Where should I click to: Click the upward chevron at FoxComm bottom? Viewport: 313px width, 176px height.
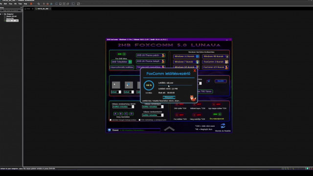click(169, 129)
